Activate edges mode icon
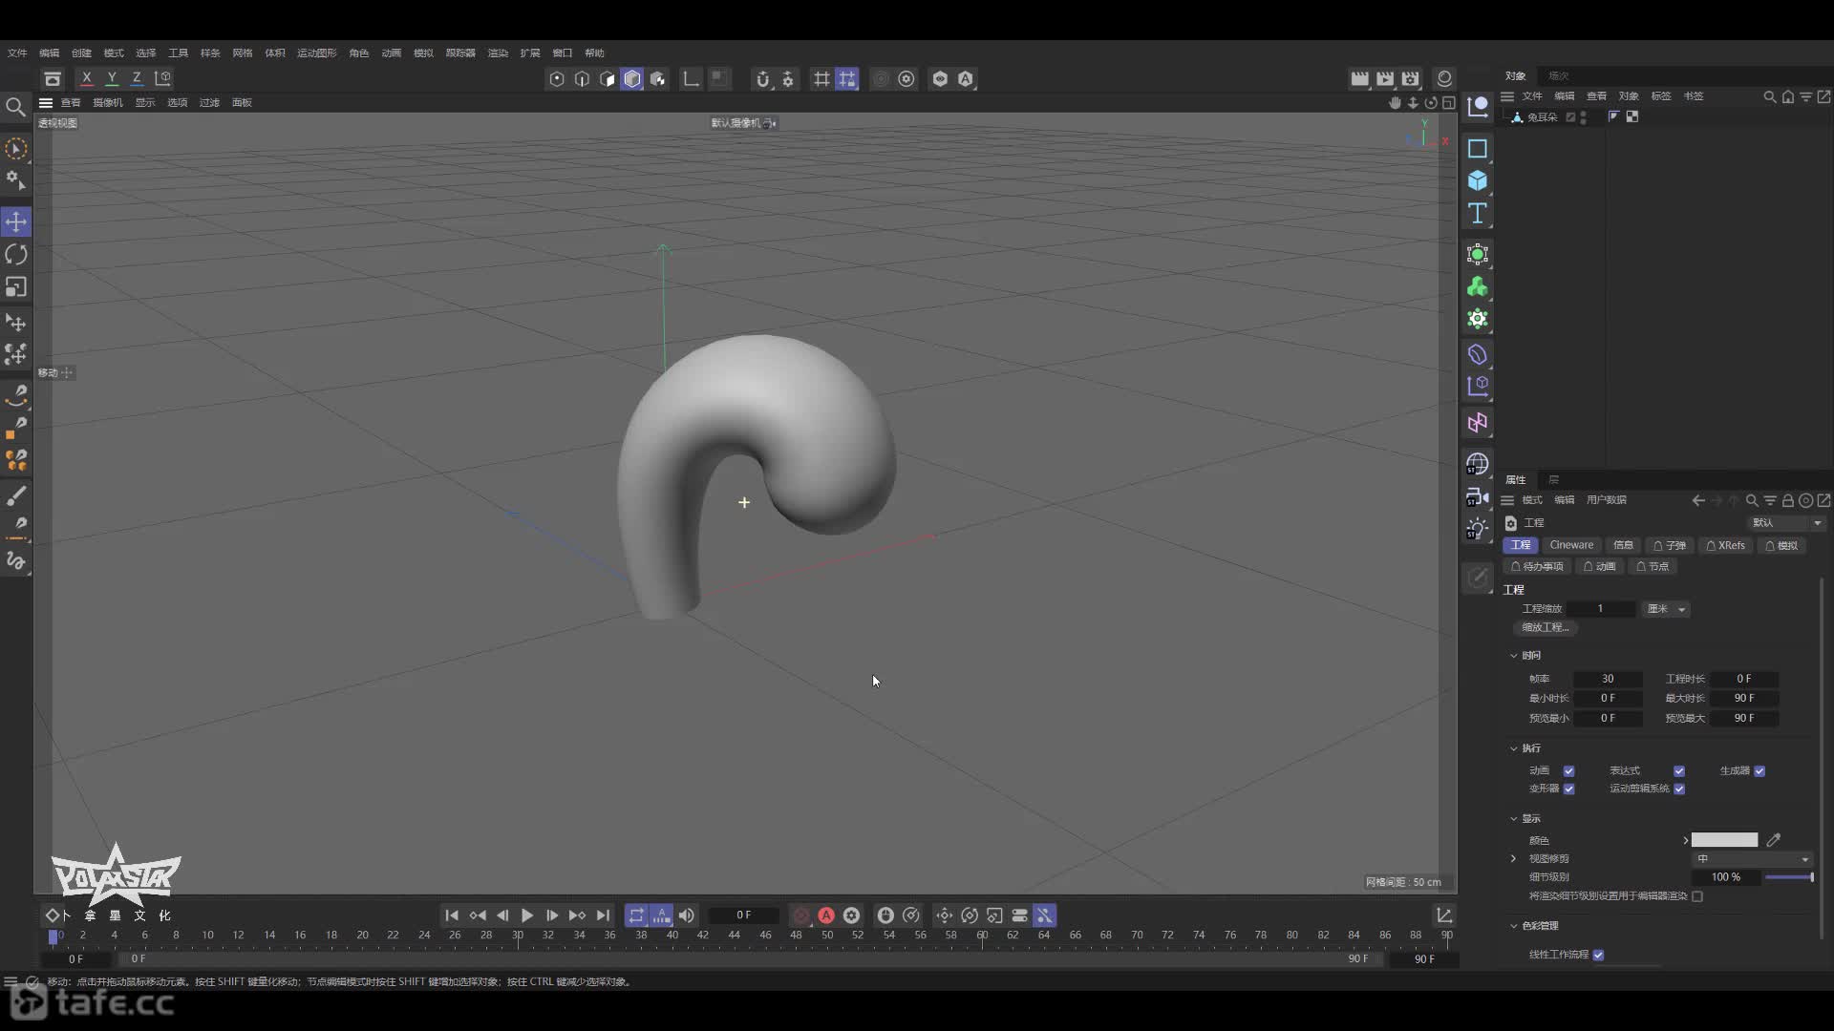This screenshot has height=1031, width=1834. [x=582, y=79]
